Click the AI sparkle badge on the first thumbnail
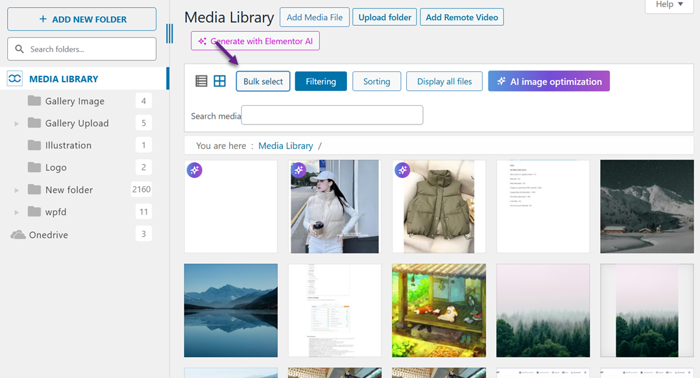Screen dimensions: 700x378 (x=195, y=170)
